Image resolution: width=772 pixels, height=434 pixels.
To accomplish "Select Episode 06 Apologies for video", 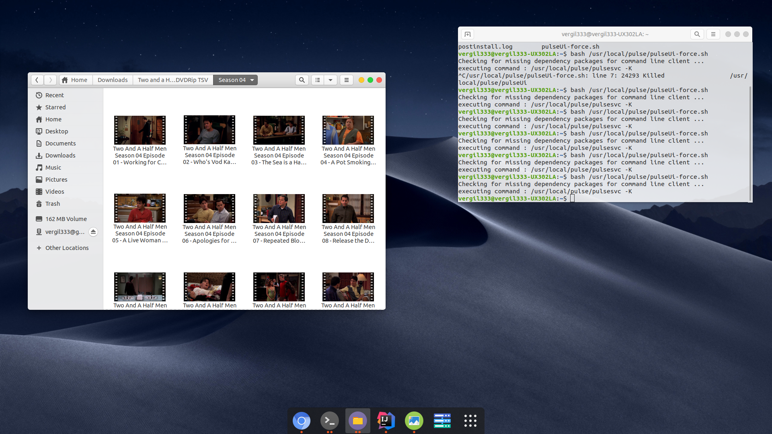I will tap(209, 219).
